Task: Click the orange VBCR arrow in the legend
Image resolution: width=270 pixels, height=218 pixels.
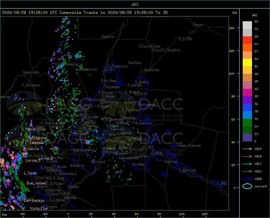Action: click(x=247, y=157)
